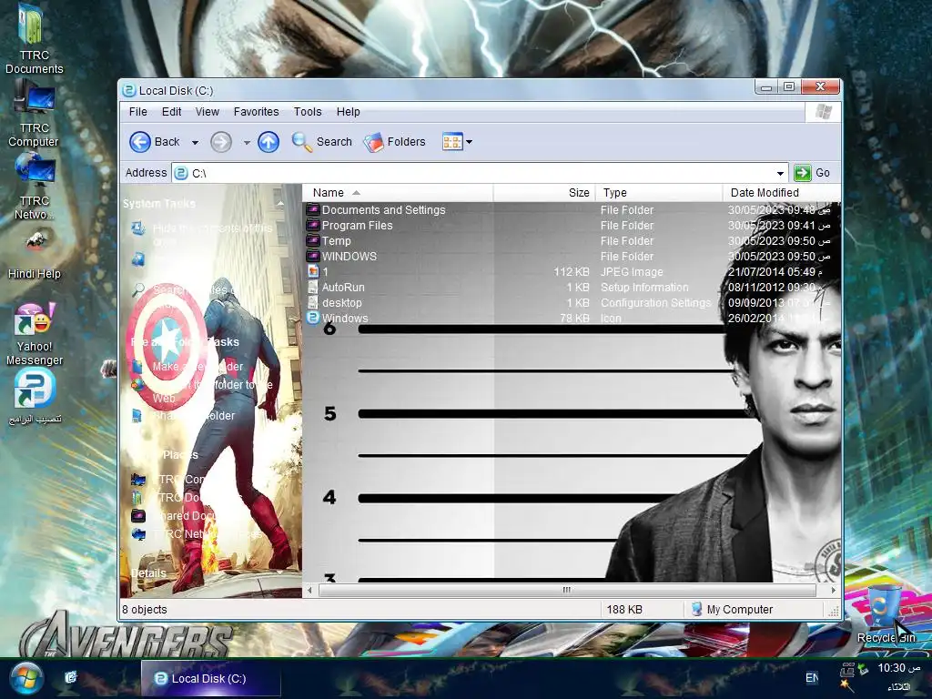
Task: Open the TTRC Network desktop icon
Action: [x=34, y=187]
